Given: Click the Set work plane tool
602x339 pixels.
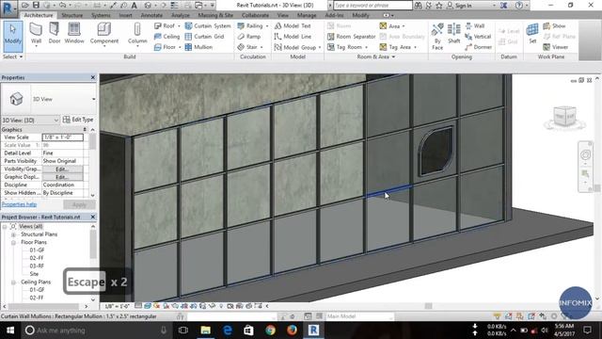Looking at the screenshot, I should pos(532,34).
